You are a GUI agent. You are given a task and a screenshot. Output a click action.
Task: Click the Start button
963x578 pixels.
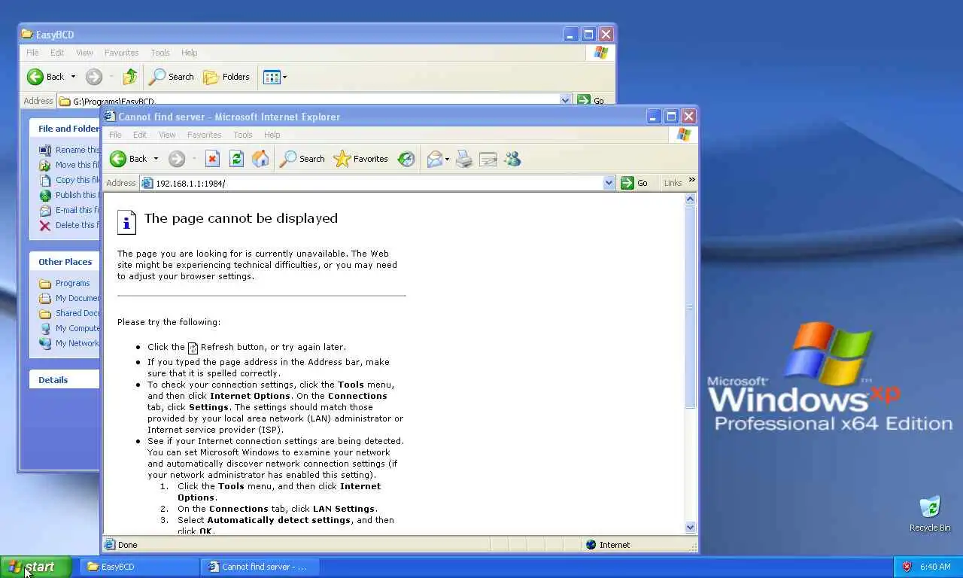pyautogui.click(x=35, y=567)
